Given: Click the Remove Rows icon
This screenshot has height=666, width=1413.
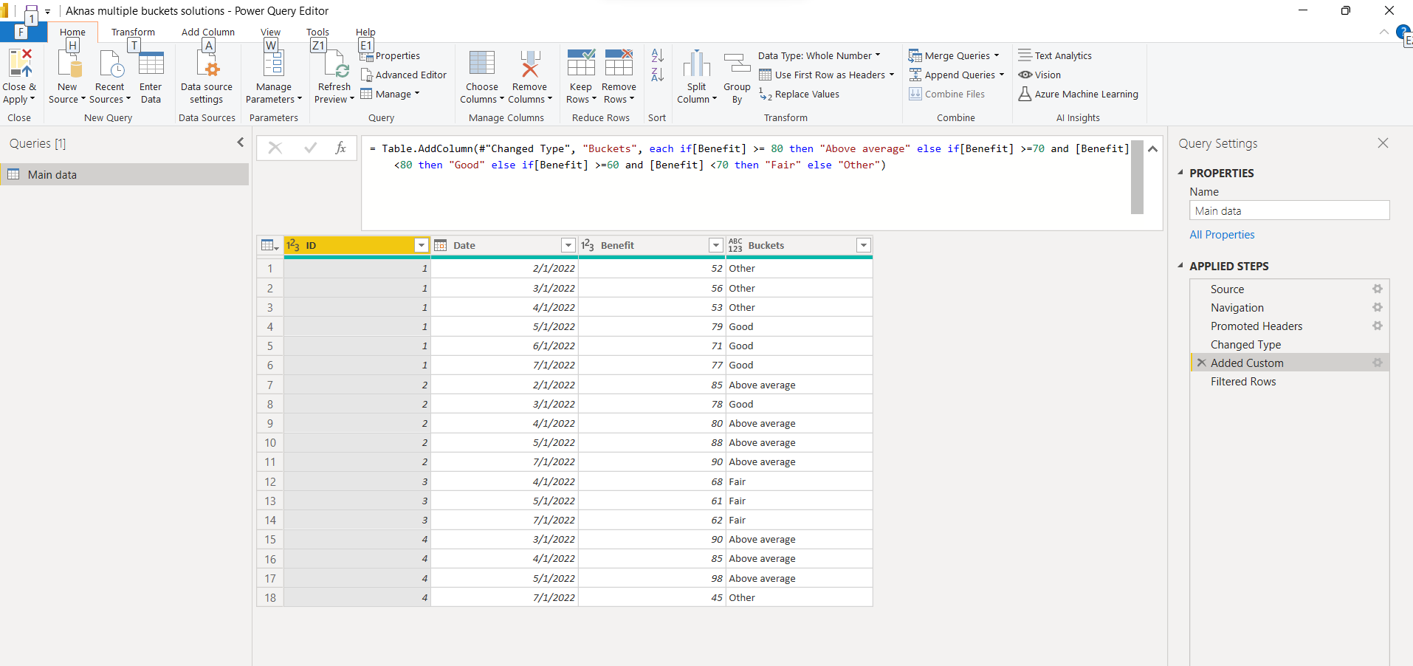Looking at the screenshot, I should pos(619,63).
